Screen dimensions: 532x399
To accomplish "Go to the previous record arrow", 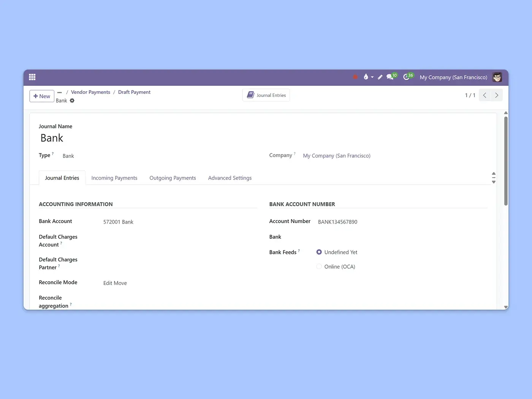I will click(484, 95).
